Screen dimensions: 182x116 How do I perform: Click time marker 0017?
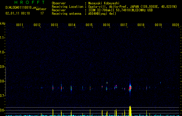coord(124,25)
